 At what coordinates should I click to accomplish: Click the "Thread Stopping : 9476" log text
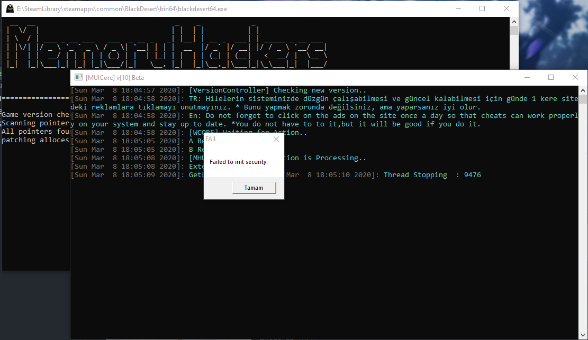[x=432, y=174]
